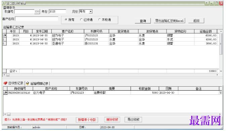Click the window system menu icon in title bar
This screenshot has height=131, width=227.
tap(4, 3)
